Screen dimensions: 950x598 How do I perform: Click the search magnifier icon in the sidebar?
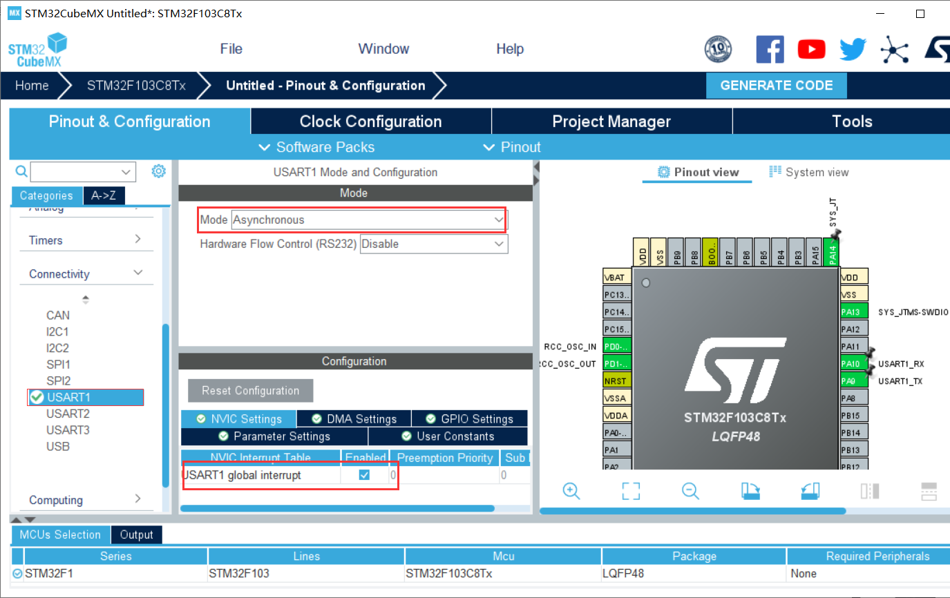point(21,171)
